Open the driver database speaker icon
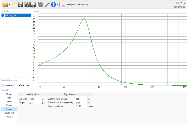 click(x=40, y=4)
